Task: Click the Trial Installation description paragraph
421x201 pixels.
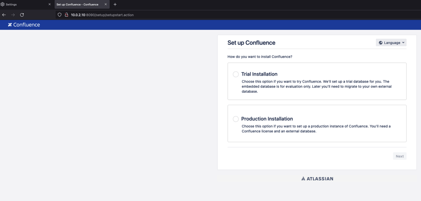Action: pos(317,86)
